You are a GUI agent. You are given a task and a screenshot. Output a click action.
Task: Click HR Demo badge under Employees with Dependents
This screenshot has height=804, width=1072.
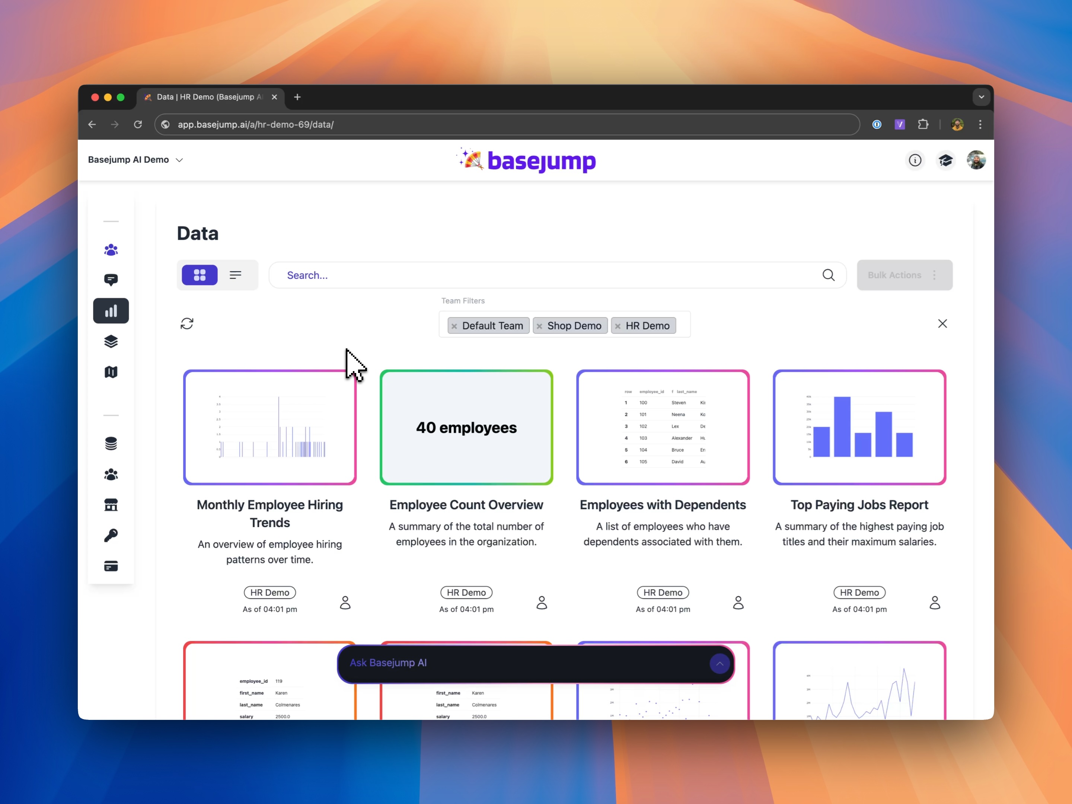coord(663,593)
